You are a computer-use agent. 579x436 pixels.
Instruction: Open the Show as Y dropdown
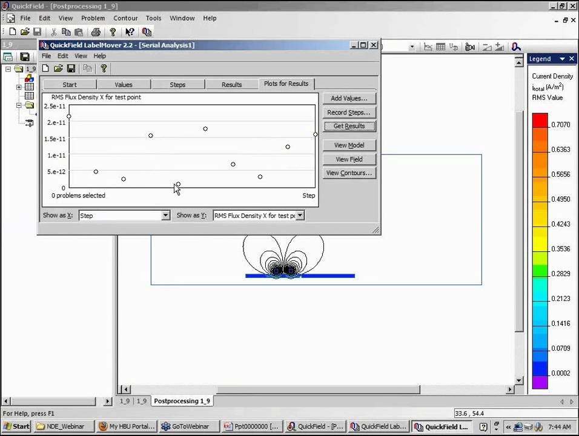pyautogui.click(x=300, y=215)
